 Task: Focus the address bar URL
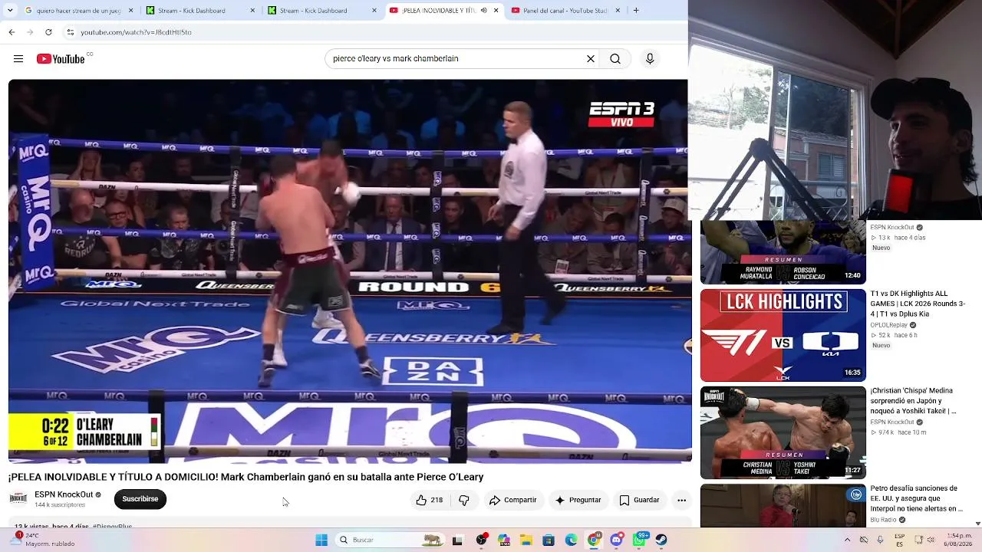click(136, 32)
